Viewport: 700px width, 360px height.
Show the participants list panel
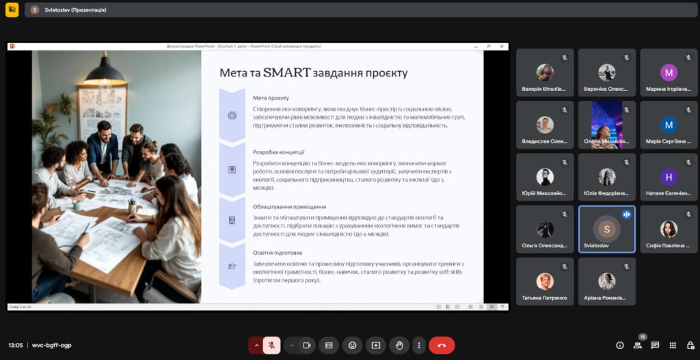point(638,346)
